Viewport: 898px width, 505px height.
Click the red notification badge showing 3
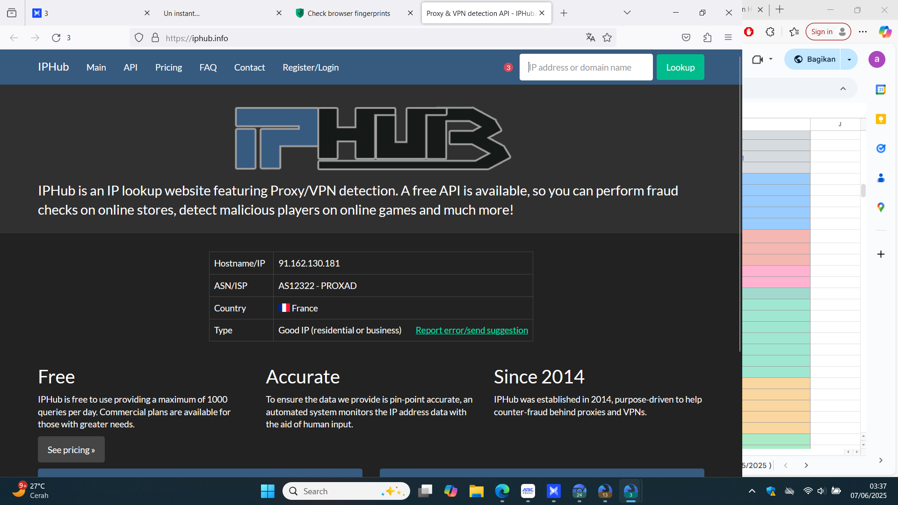coord(508,67)
